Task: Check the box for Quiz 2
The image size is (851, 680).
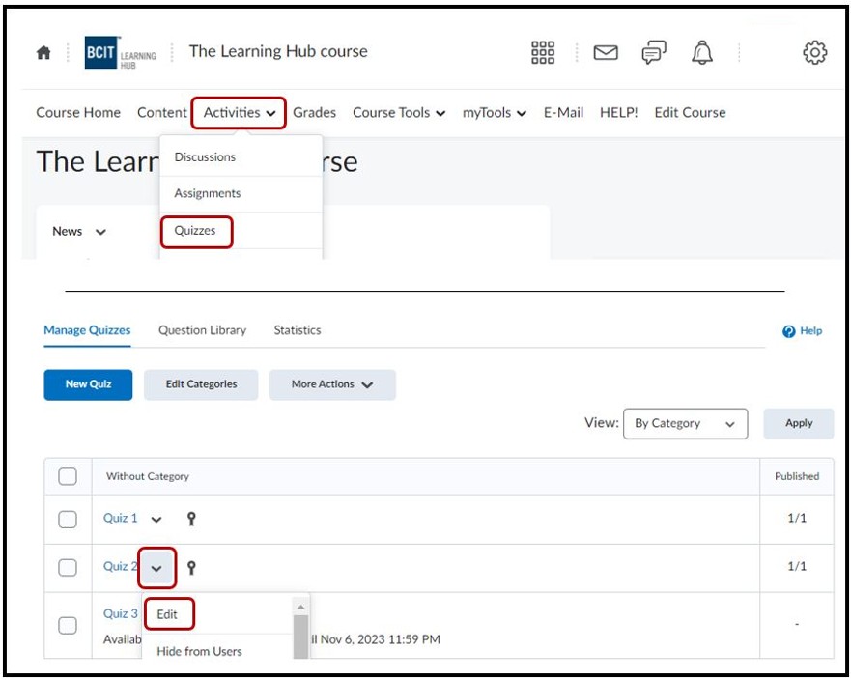Action: 68,567
